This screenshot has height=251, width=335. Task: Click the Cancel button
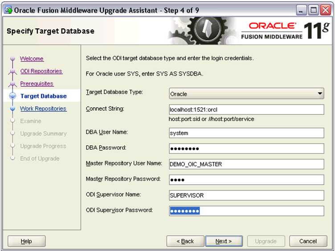tap(308, 241)
